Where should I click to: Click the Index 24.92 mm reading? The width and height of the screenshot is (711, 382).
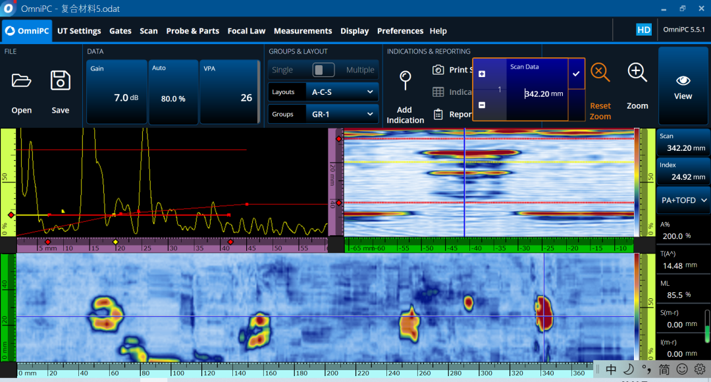683,171
